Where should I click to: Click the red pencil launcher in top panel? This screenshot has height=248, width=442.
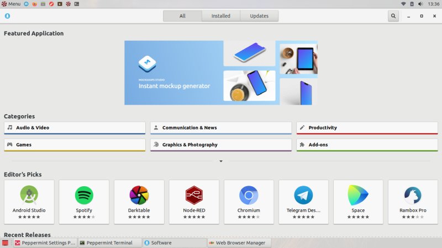(x=51, y=4)
